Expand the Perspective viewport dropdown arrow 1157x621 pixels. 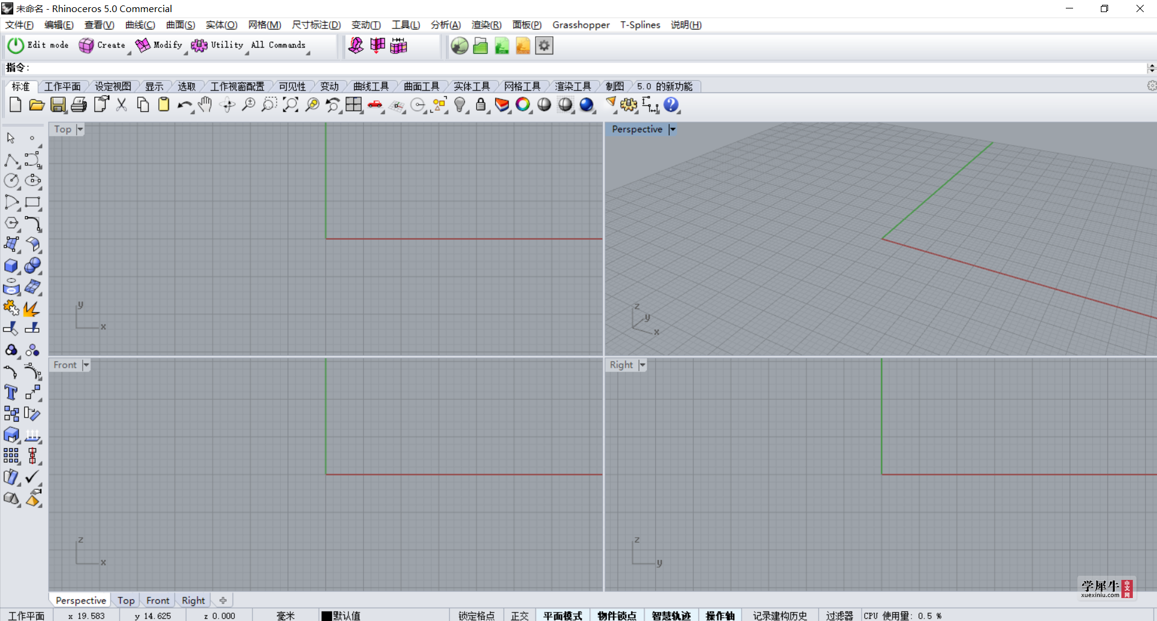point(672,129)
